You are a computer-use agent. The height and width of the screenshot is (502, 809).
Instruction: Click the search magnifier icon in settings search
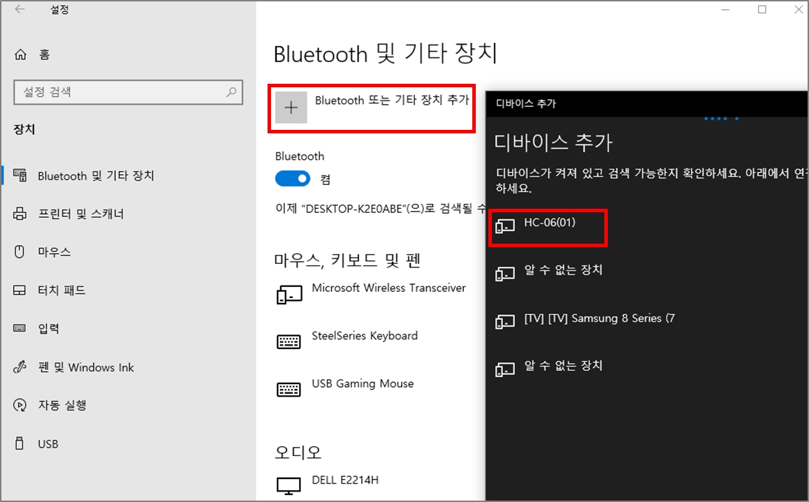coord(231,91)
